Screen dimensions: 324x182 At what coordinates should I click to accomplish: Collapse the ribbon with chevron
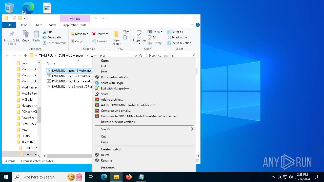193,25
